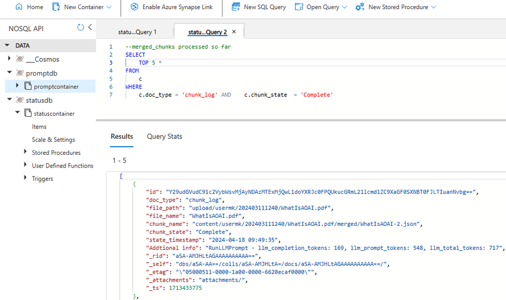Click the Home icon in toolbar
This screenshot has width=506, height=300.
point(19,7)
